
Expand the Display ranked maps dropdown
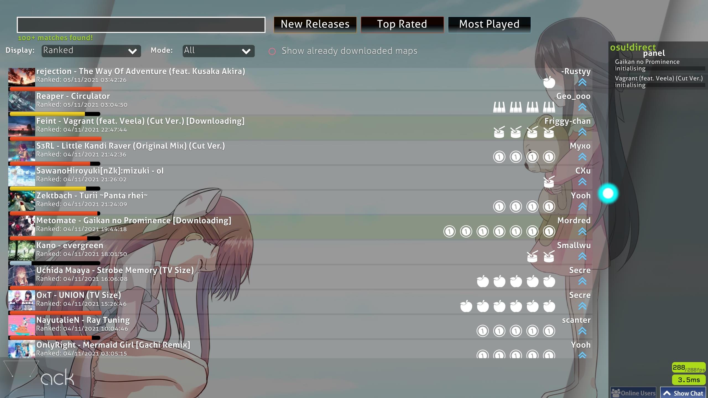click(90, 50)
